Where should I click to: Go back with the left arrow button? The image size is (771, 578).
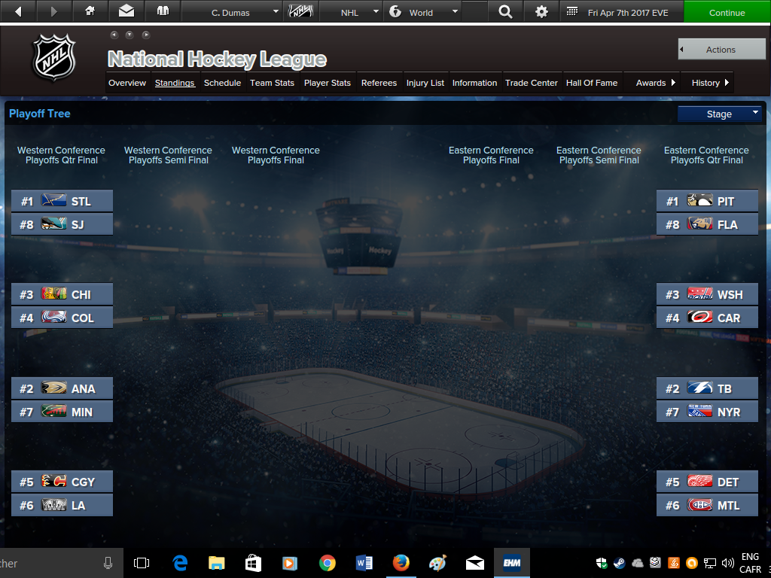coord(18,11)
